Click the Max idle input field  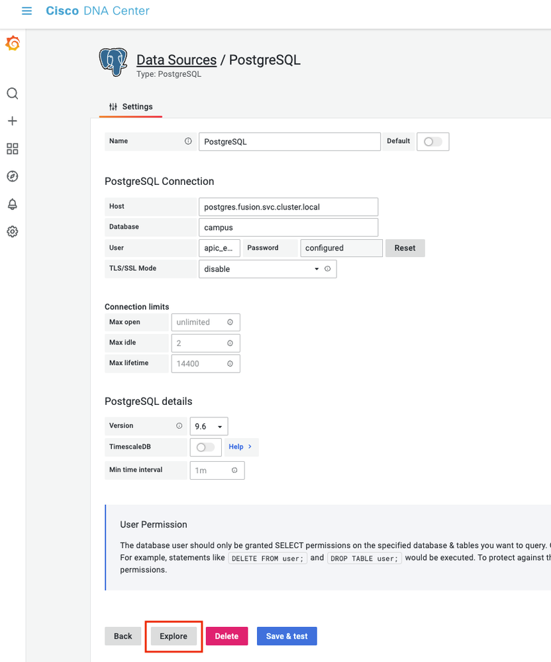click(205, 343)
